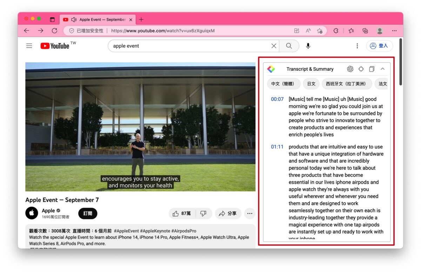Open more video actions ellipsis

(x=249, y=213)
